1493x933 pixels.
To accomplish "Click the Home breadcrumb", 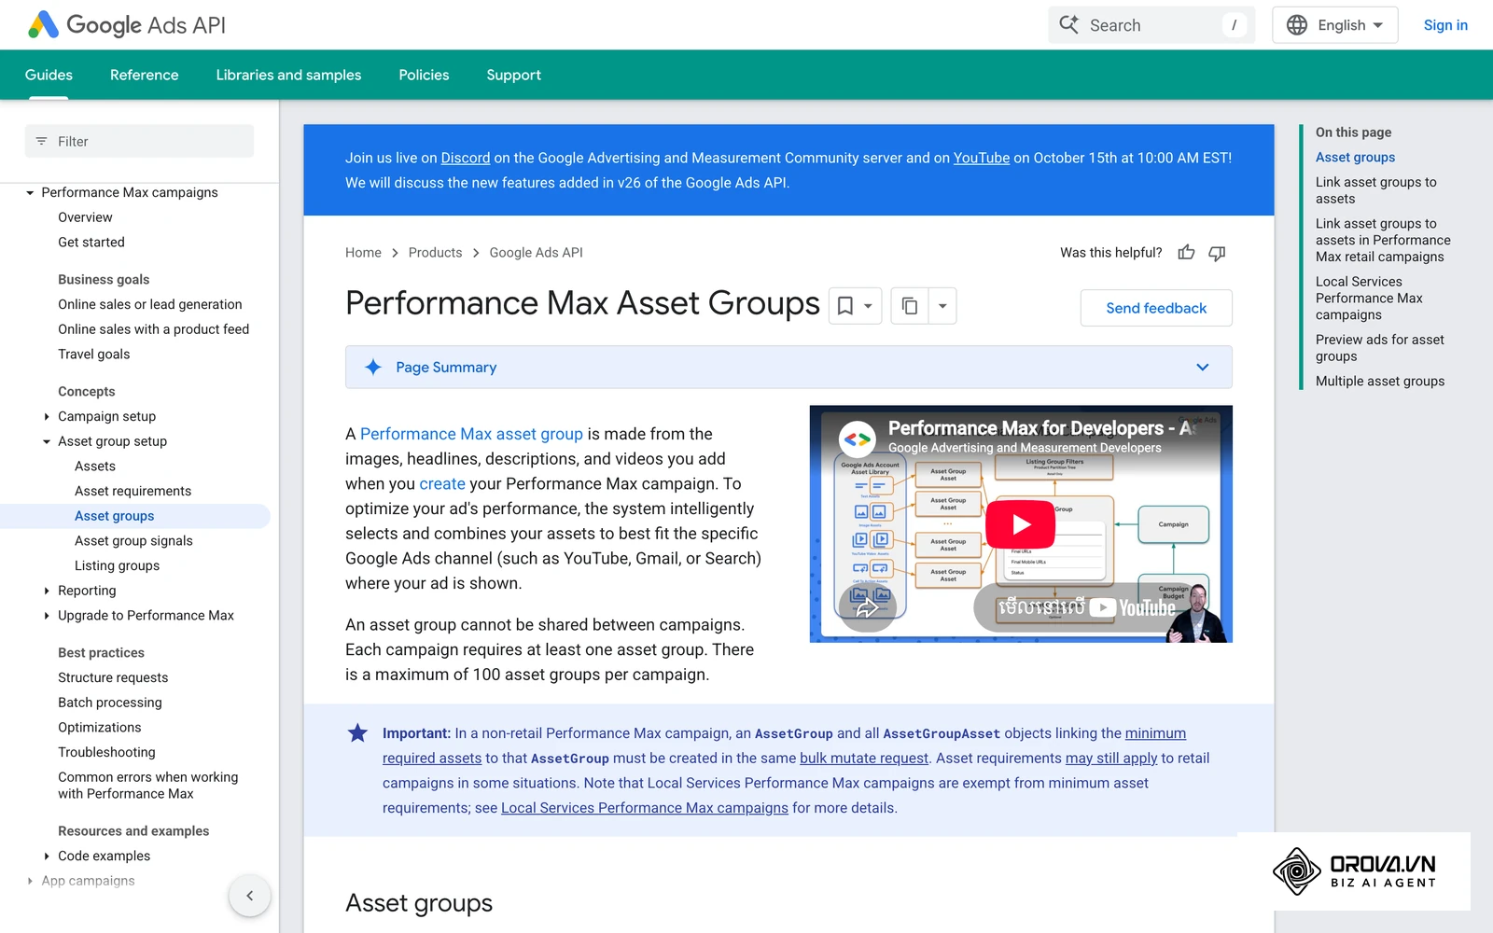I will click(363, 253).
